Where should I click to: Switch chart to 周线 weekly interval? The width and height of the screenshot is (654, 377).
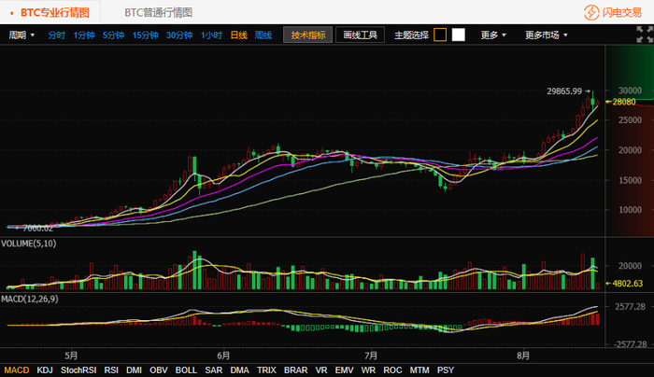pos(263,35)
